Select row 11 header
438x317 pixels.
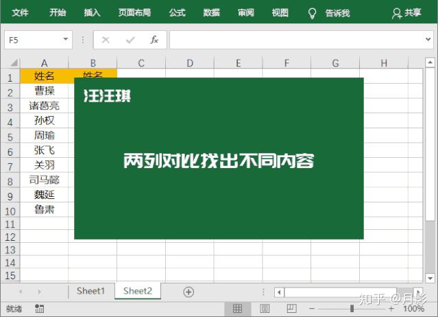point(10,224)
